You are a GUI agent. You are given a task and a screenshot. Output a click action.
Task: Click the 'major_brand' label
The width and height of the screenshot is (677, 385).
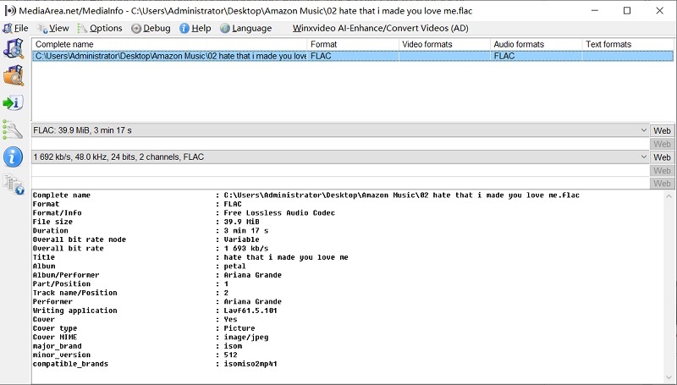coord(57,346)
